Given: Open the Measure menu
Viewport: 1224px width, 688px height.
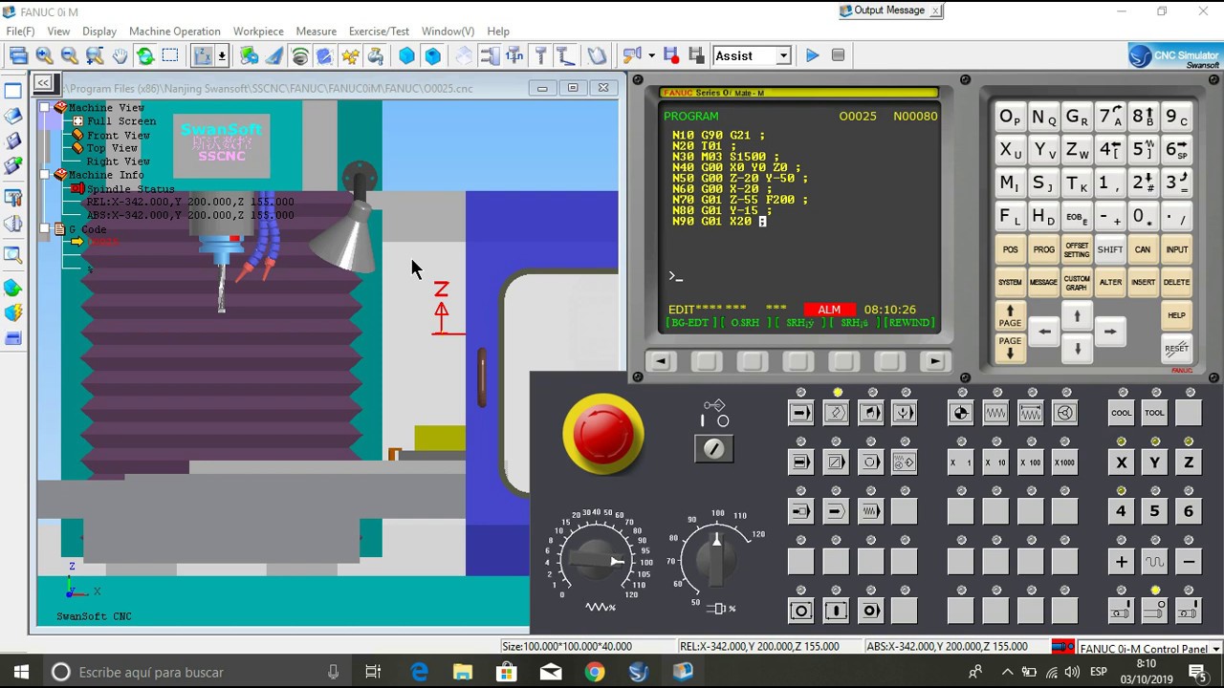Looking at the screenshot, I should [316, 32].
